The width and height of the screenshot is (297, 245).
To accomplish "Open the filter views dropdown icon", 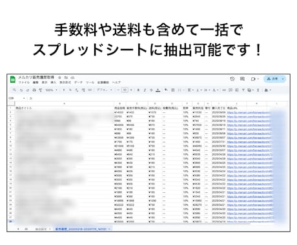I will [250, 90].
